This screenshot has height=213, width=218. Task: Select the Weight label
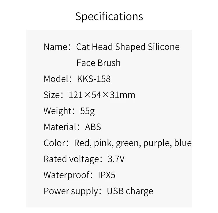58,111
